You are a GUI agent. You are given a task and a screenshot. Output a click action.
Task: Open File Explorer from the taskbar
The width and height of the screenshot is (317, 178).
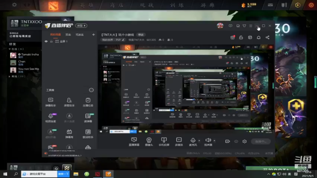point(76,174)
